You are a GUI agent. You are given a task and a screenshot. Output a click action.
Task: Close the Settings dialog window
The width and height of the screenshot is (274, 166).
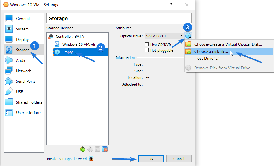[x=187, y=5]
